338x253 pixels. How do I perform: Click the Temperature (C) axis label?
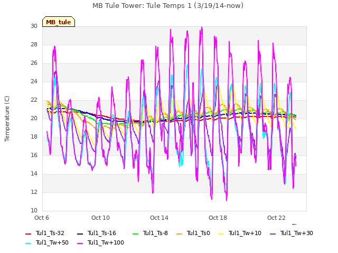pos(7,119)
